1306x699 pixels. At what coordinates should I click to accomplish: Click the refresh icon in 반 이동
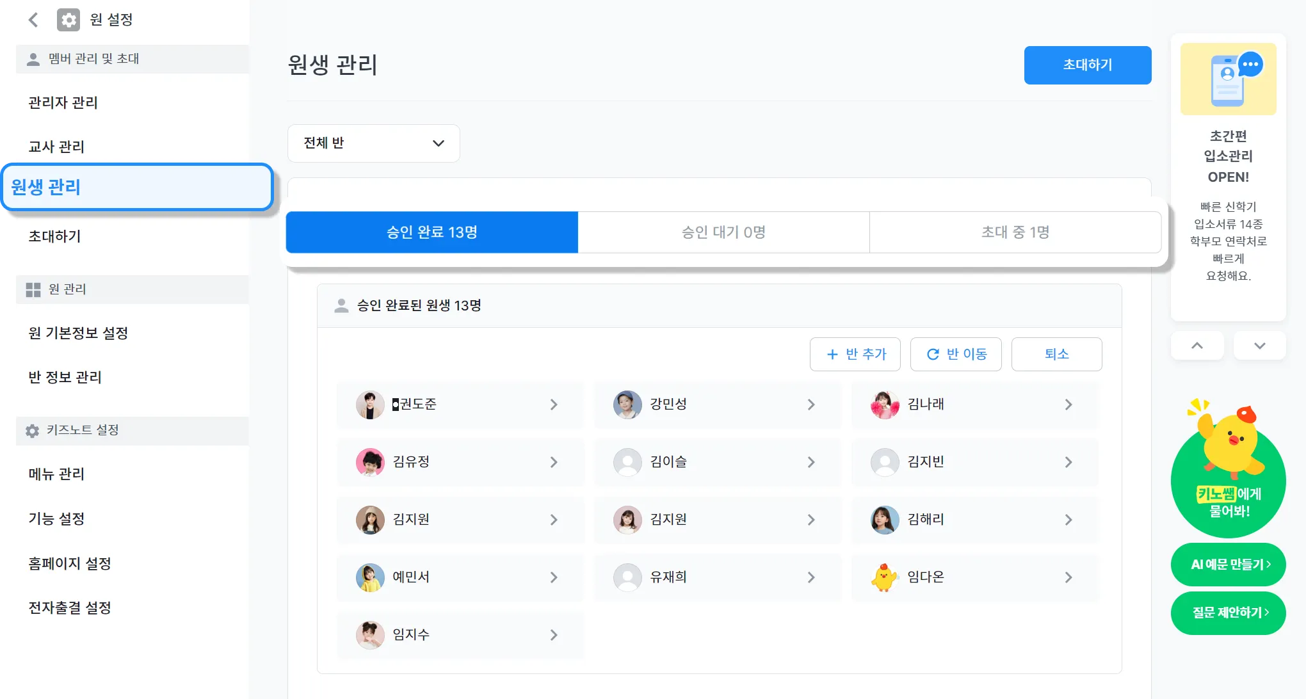click(x=933, y=355)
